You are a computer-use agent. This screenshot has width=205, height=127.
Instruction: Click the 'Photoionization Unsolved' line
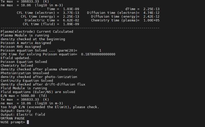click(x=25, y=73)
